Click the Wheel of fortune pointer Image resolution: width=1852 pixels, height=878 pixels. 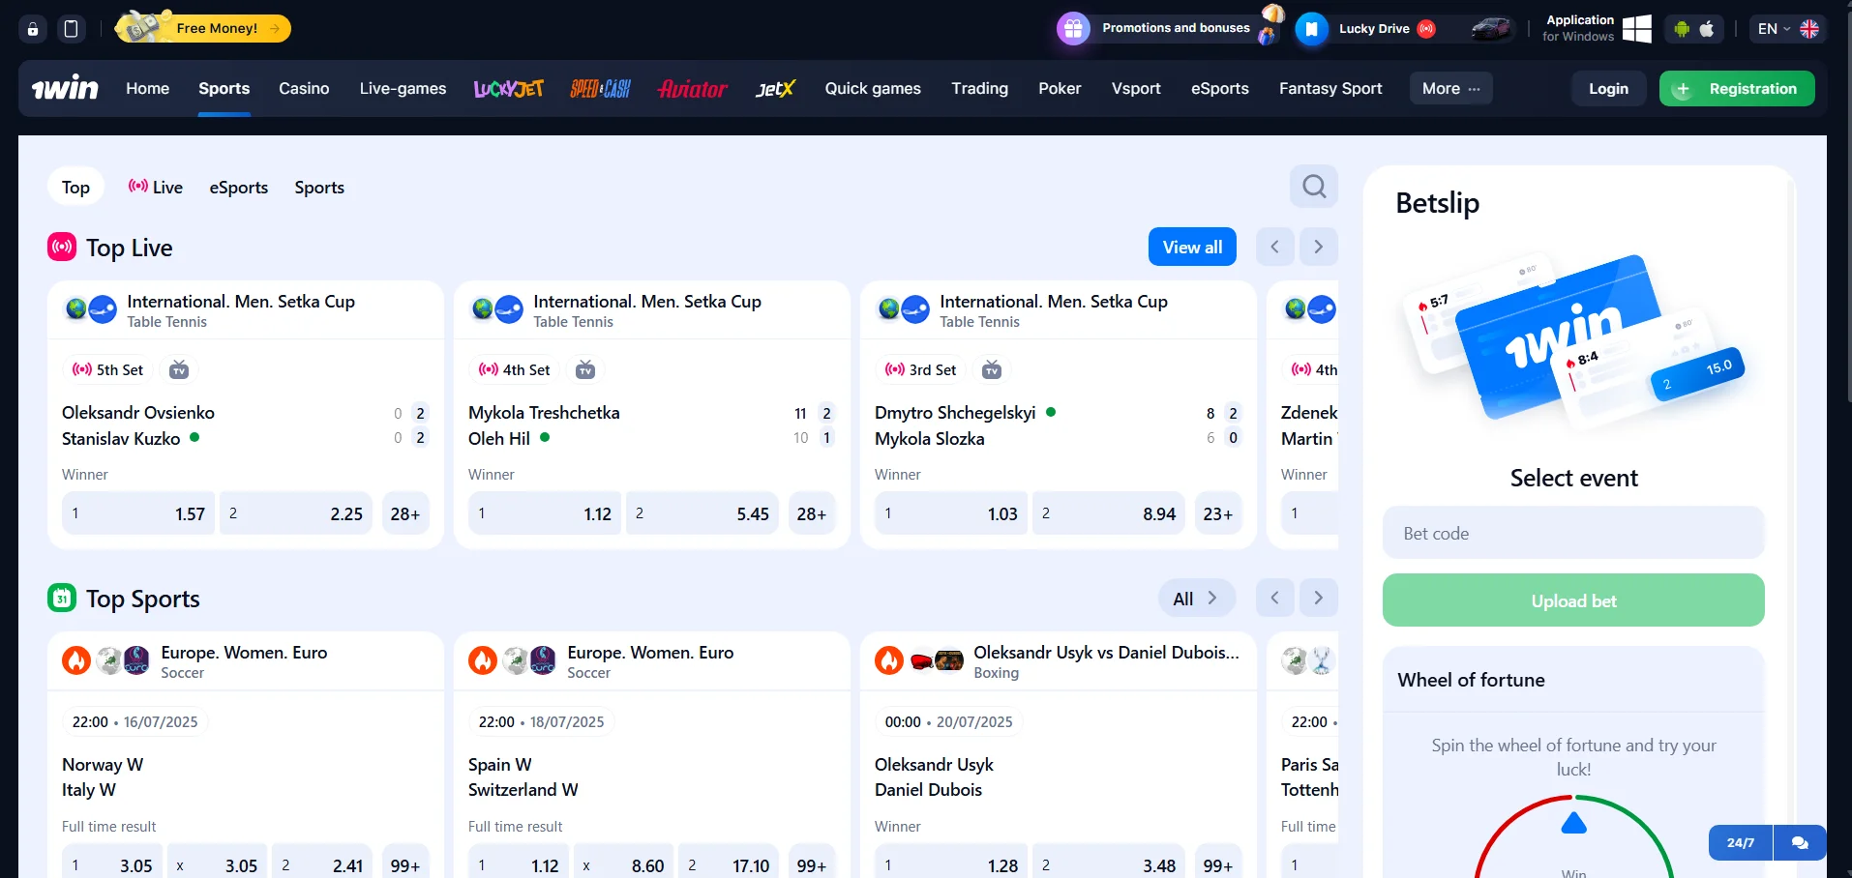pyautogui.click(x=1574, y=823)
